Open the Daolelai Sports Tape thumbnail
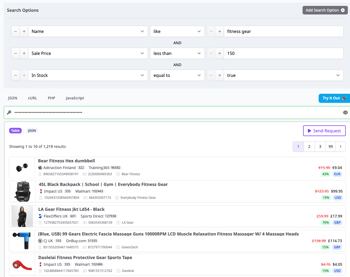Viewport: 350px width, 277px height. 22,264
